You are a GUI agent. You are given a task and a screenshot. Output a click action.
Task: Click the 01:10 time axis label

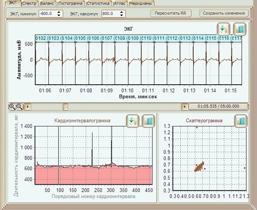pos(127,91)
